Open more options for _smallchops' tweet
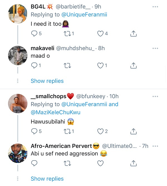 155,96
